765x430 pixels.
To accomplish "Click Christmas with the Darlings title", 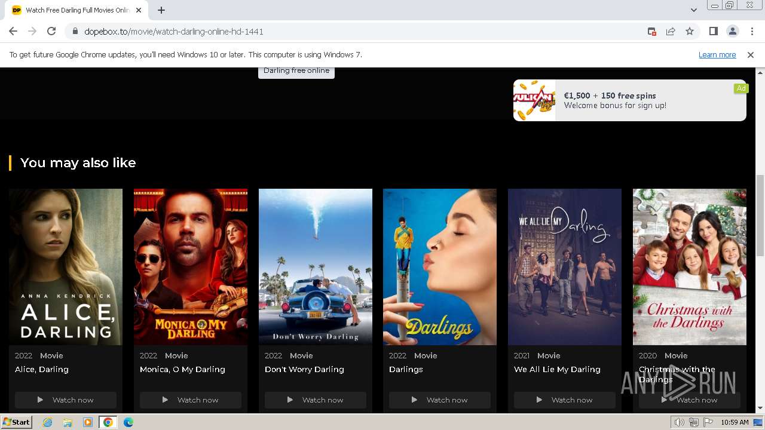I will (x=677, y=374).
